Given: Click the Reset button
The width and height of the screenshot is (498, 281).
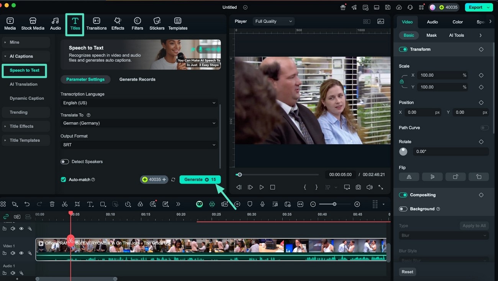Looking at the screenshot, I should click(x=407, y=272).
